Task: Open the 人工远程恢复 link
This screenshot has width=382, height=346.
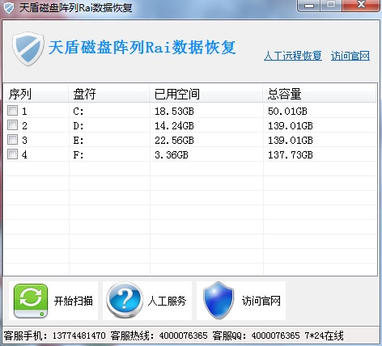Action: point(293,56)
